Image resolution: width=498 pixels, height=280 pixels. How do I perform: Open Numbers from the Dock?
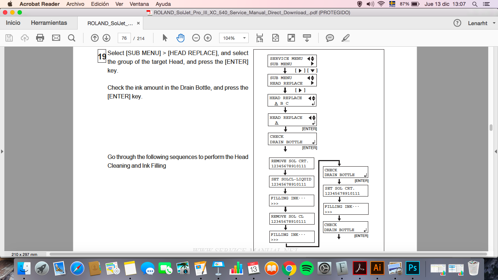[x=236, y=269]
